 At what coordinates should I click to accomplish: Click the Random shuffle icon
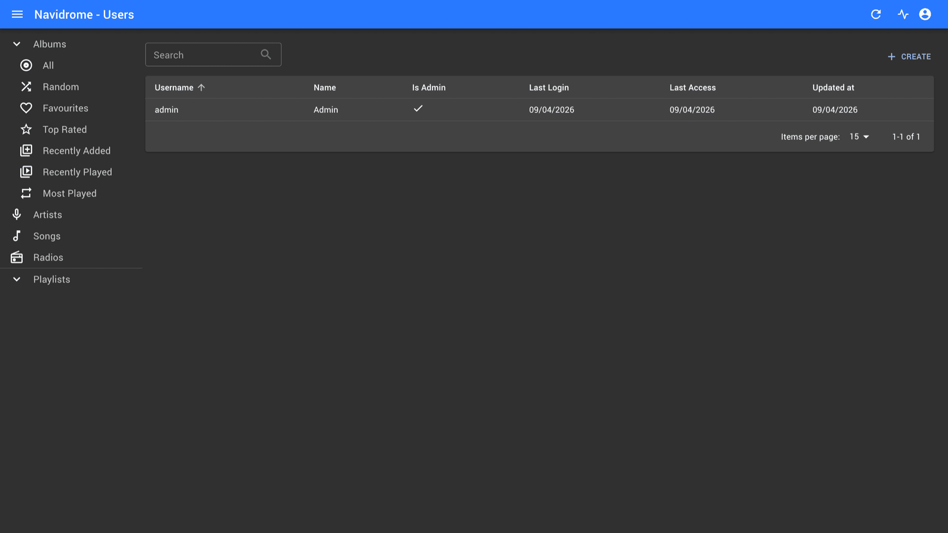coord(26,86)
